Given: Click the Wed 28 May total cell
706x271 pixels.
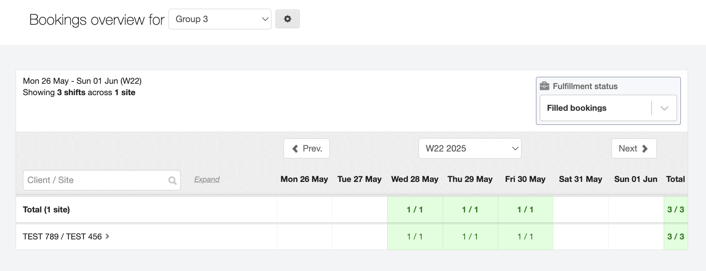Looking at the screenshot, I should [x=415, y=209].
